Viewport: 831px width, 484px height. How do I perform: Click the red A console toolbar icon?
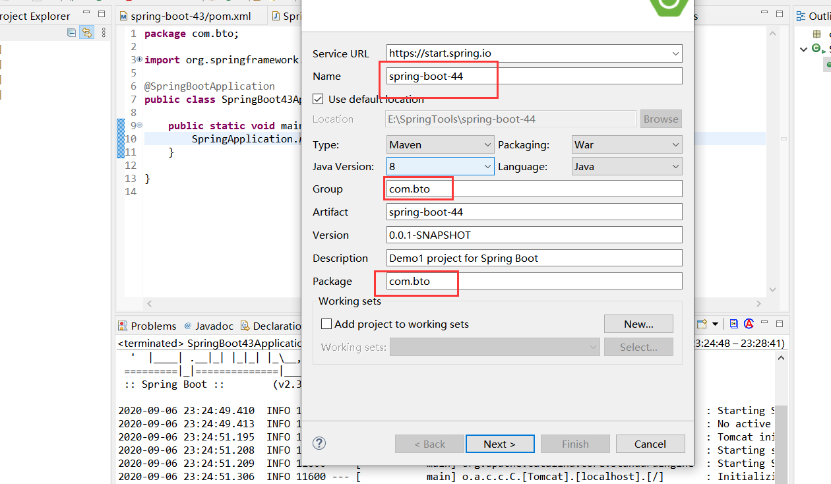[x=749, y=324]
